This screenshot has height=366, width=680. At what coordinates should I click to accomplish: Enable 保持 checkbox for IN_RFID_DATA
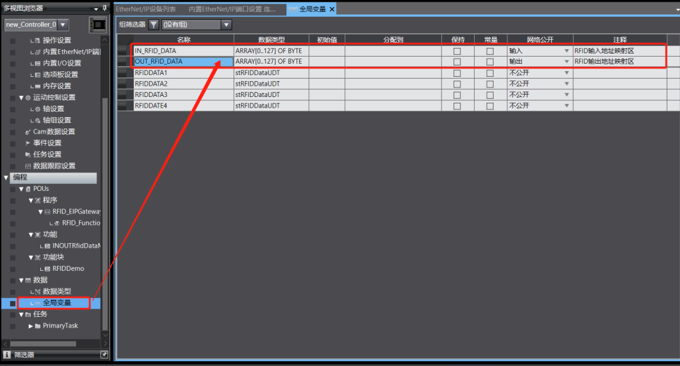(457, 51)
